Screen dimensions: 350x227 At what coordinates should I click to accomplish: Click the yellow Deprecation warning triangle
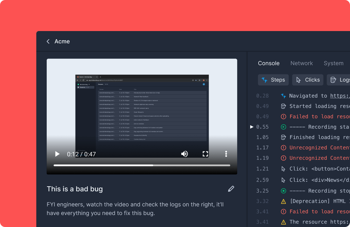283,201
